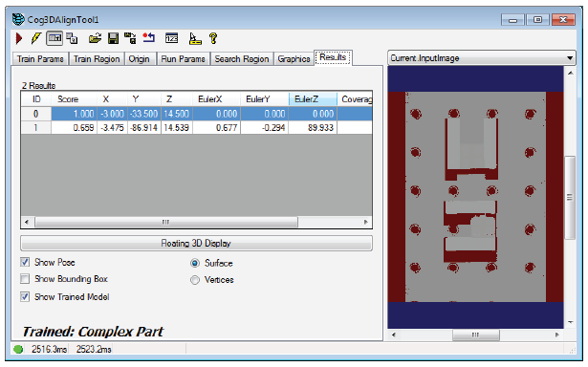Click the Z column header
Screen dimensions: 588x367
point(176,99)
